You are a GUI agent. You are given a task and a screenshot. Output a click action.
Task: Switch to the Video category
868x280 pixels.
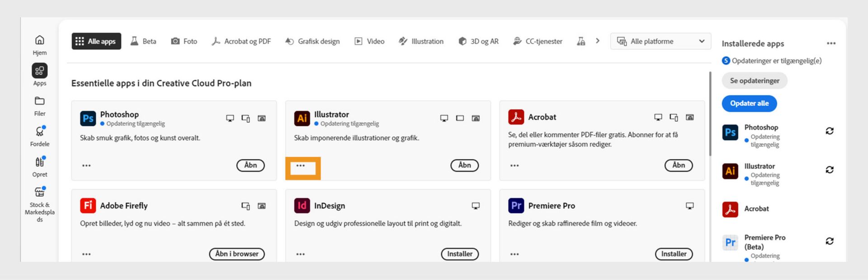click(369, 41)
